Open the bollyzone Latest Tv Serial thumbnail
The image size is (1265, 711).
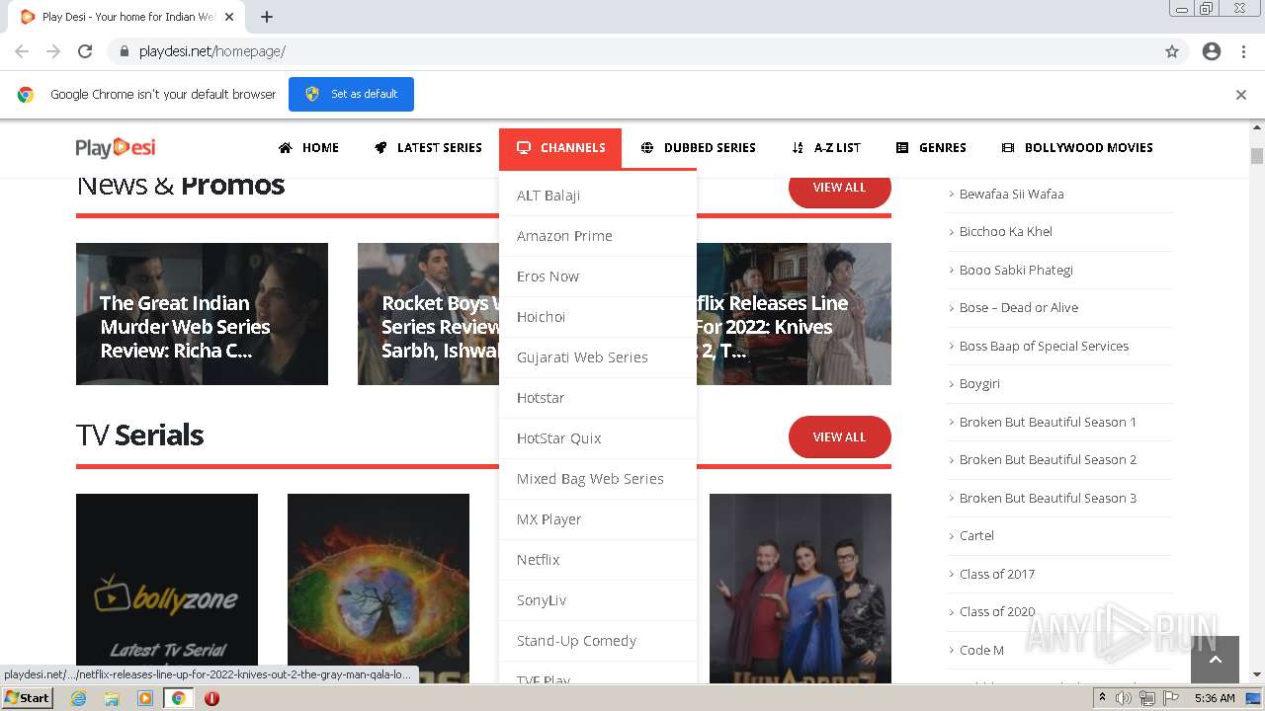coord(167,589)
